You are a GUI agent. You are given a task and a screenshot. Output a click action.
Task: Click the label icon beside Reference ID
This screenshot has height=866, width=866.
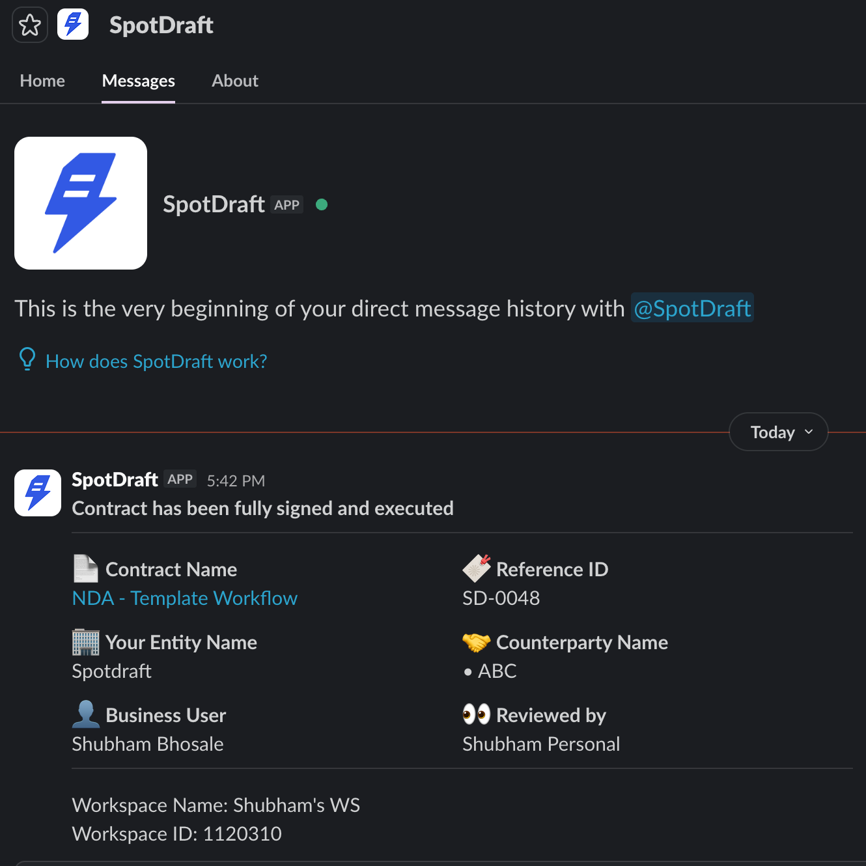pyautogui.click(x=477, y=568)
